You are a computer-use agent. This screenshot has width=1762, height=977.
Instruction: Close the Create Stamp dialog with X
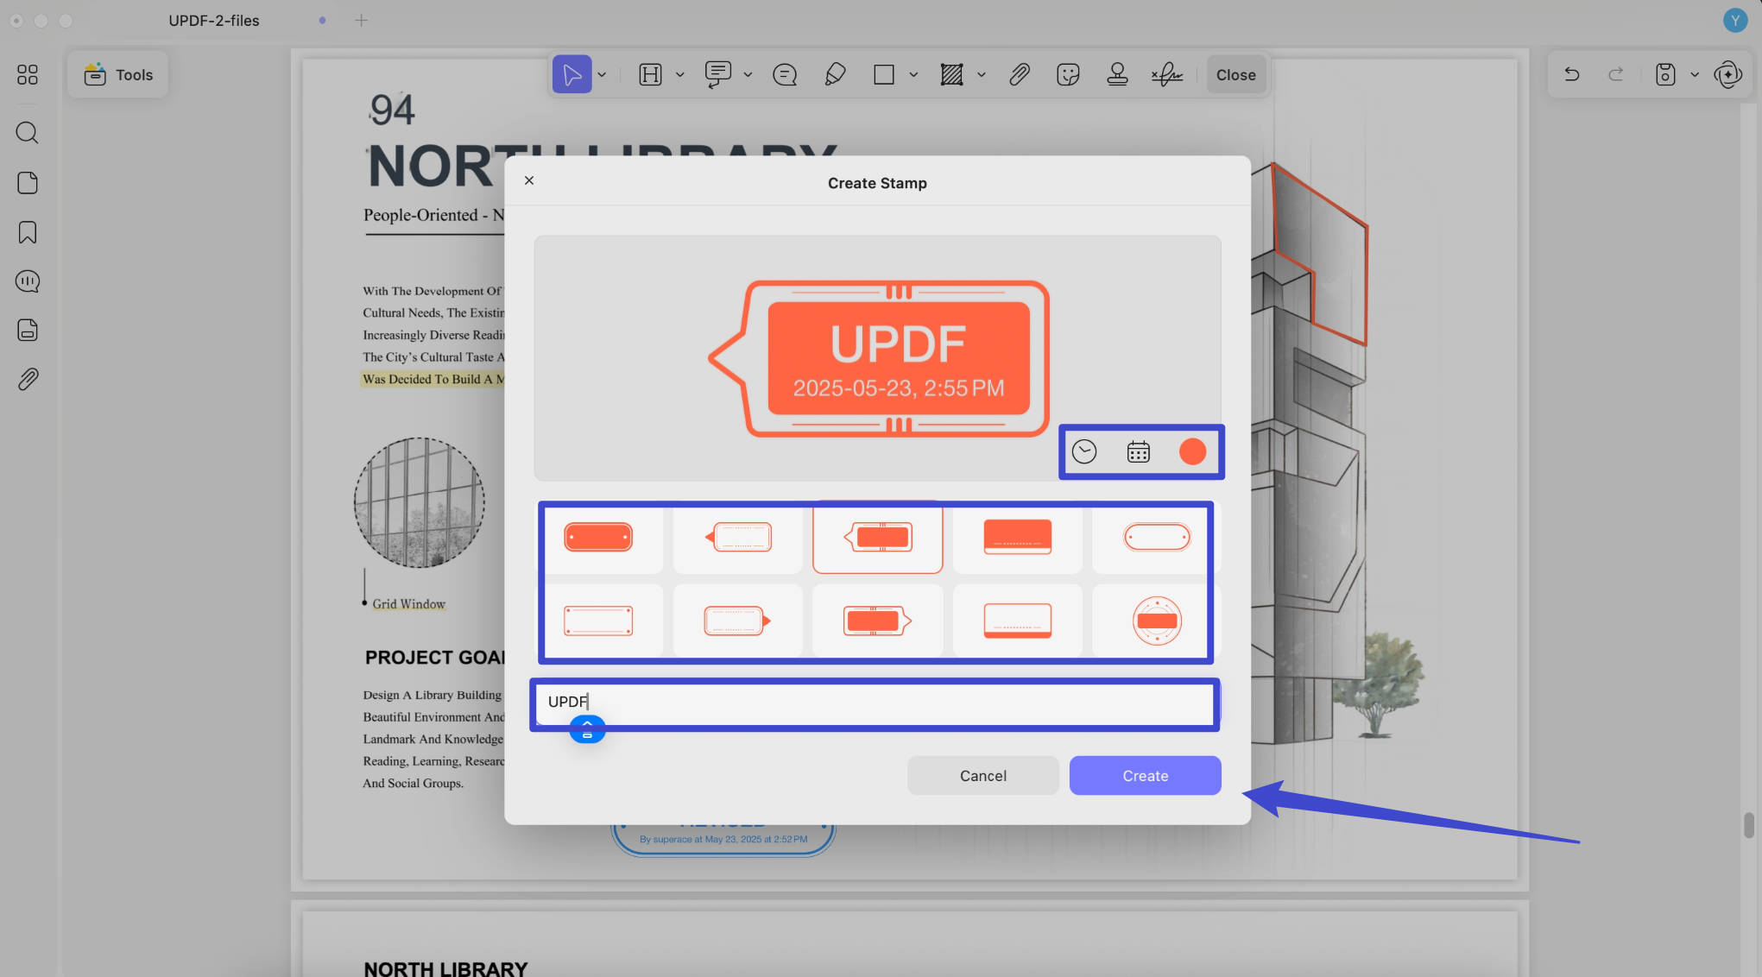[x=529, y=180]
